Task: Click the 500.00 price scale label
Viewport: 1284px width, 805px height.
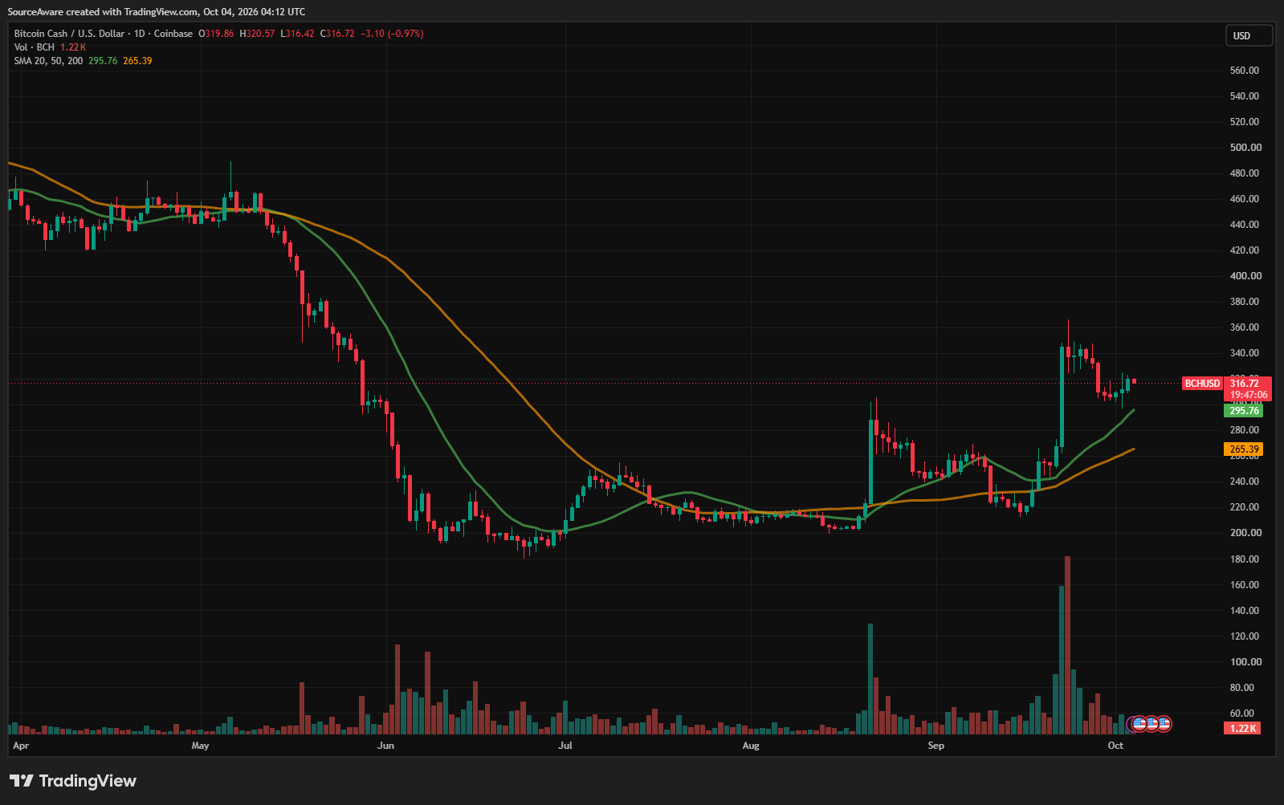Action: tap(1245, 148)
